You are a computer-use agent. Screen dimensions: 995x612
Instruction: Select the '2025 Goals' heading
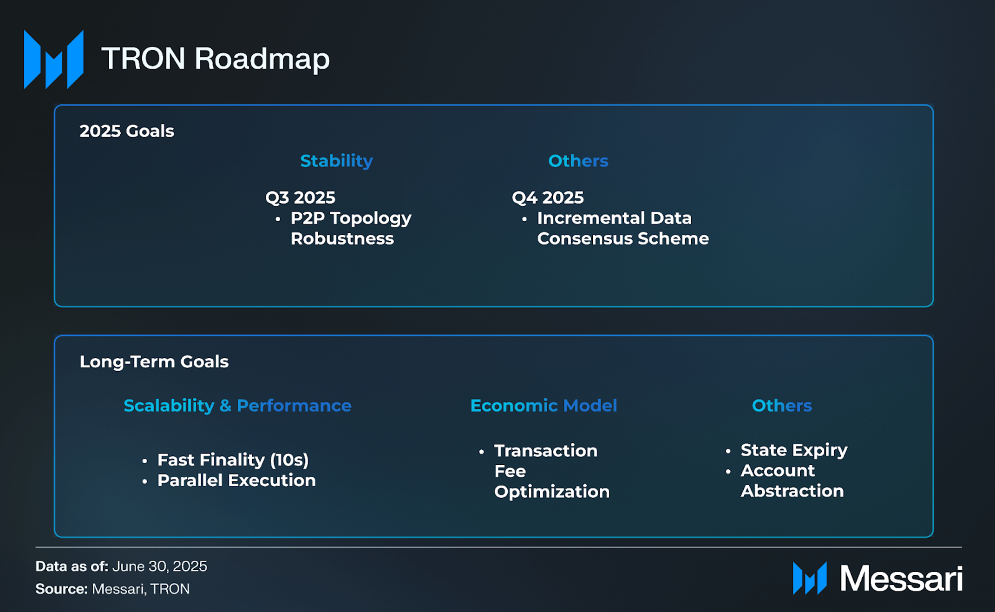[x=127, y=131]
